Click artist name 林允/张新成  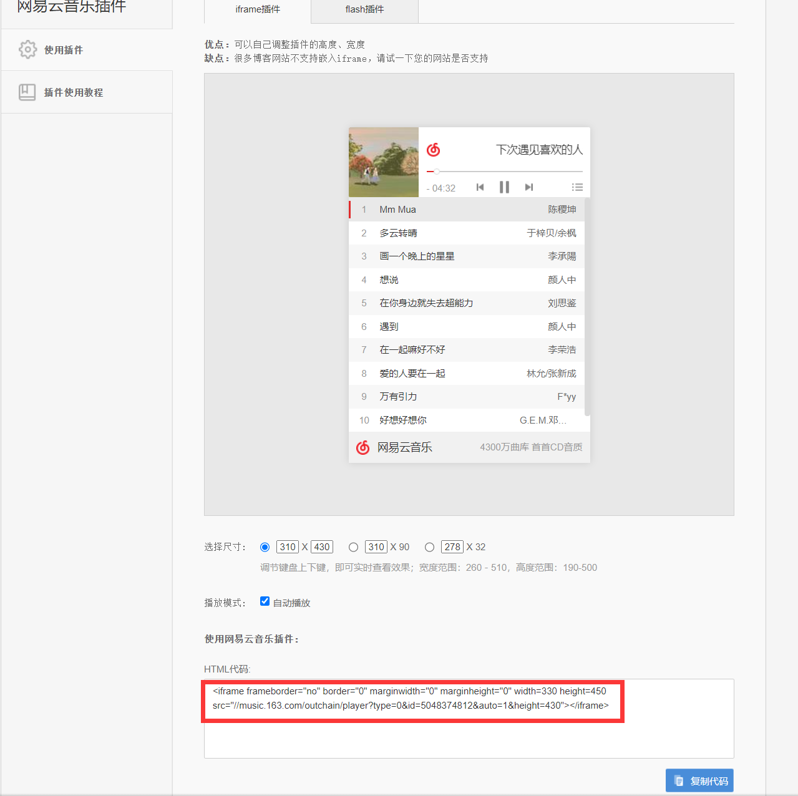(552, 373)
